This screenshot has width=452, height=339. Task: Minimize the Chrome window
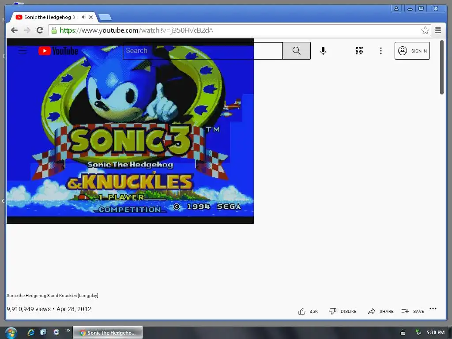[410, 8]
